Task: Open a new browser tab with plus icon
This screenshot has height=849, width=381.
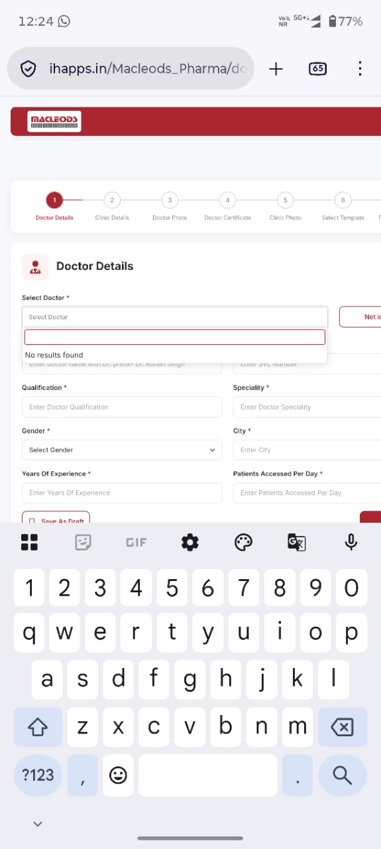Action: point(276,68)
